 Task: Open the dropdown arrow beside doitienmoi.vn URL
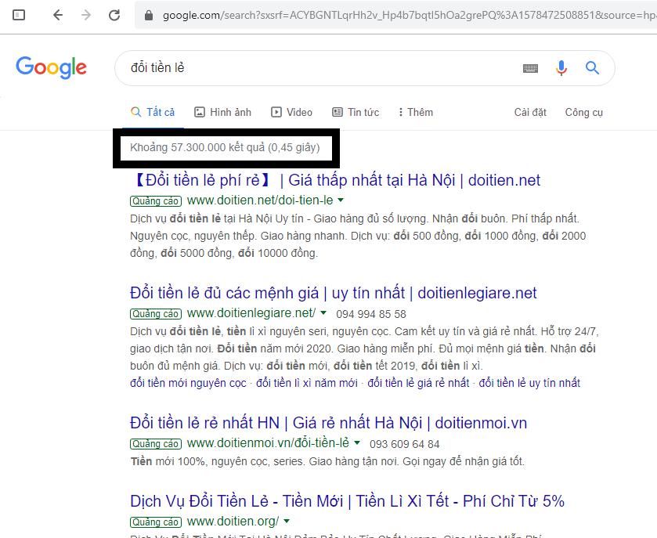tap(359, 445)
